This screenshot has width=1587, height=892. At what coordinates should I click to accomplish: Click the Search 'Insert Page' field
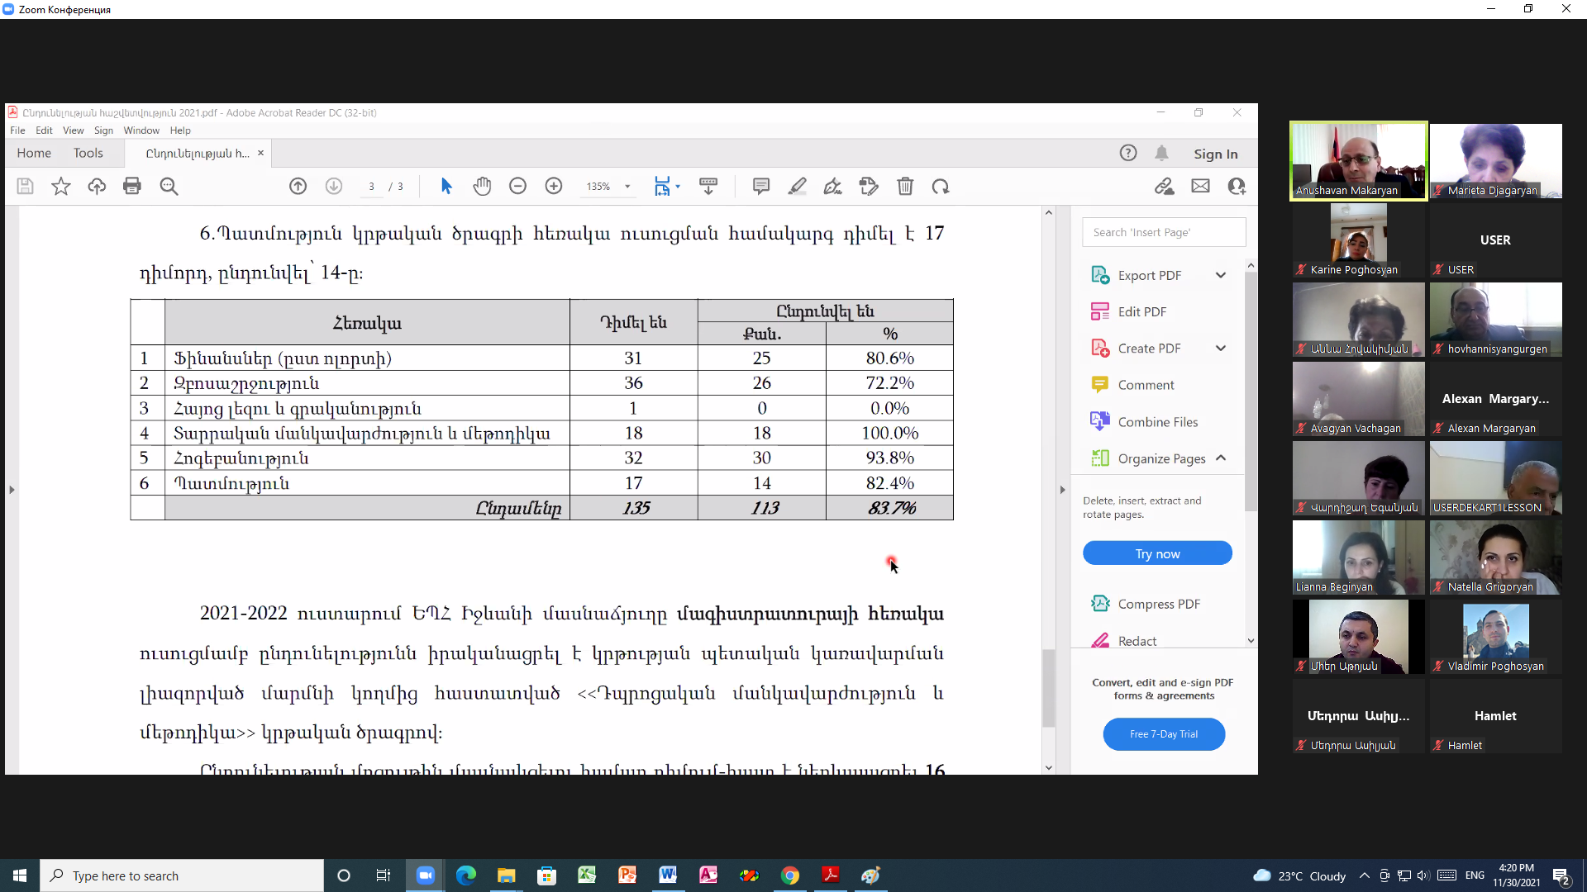click(x=1163, y=233)
